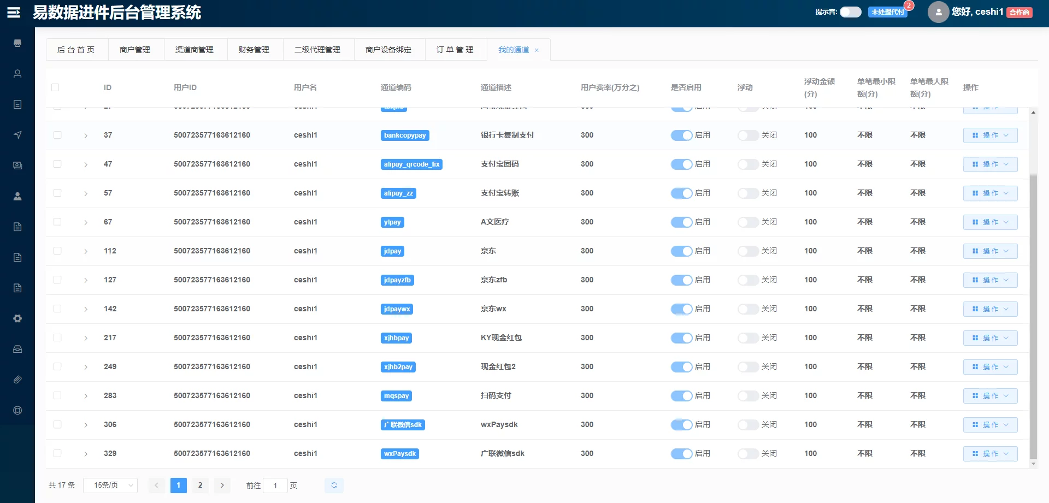Check the row checkbox for ID 47
This screenshot has width=1049, height=503.
point(57,164)
